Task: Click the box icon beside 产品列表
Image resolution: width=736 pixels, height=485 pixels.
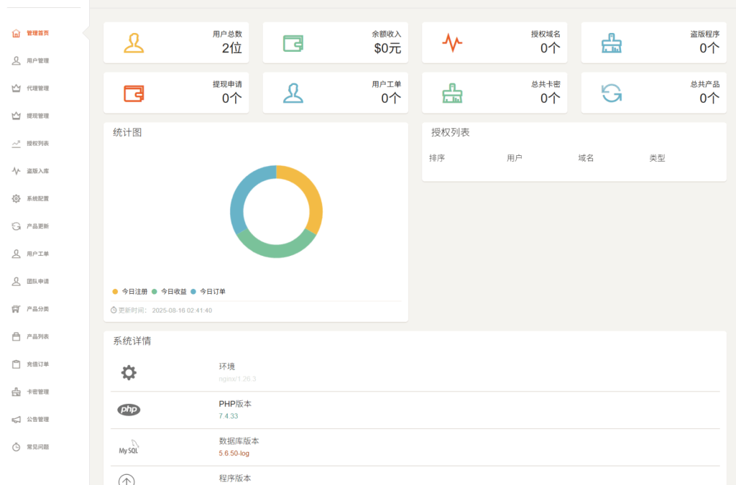Action: click(16, 337)
